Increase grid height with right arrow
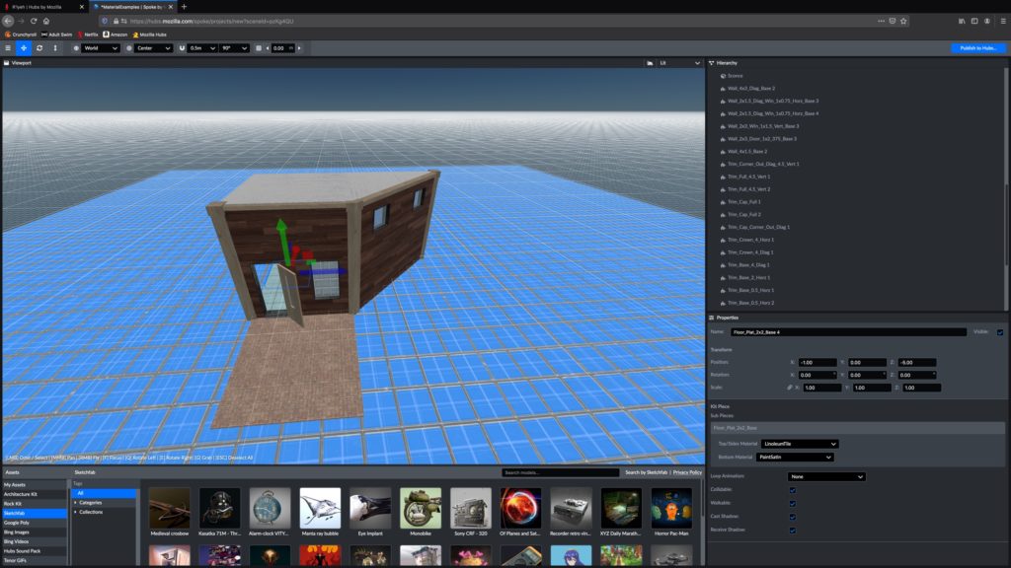The height and width of the screenshot is (568, 1011). pos(299,48)
